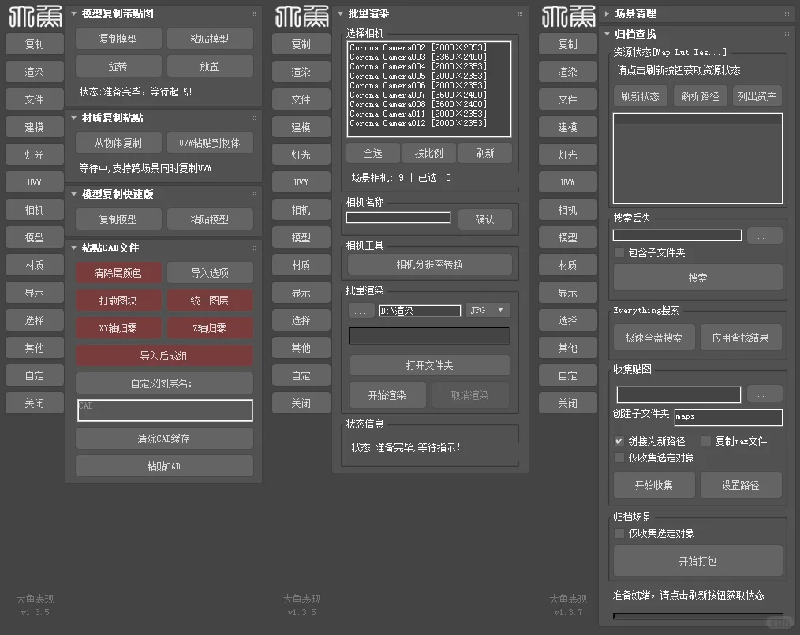Collapse the 场景清理 panel

608,13
